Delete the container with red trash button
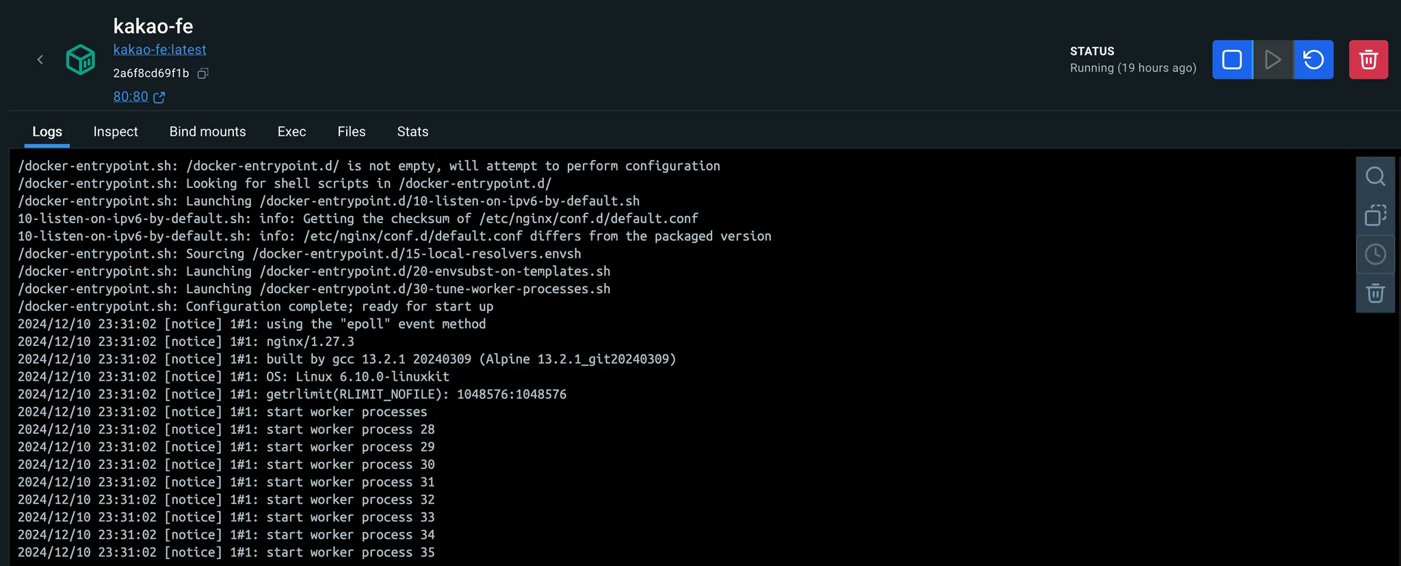The image size is (1401, 566). click(x=1368, y=59)
